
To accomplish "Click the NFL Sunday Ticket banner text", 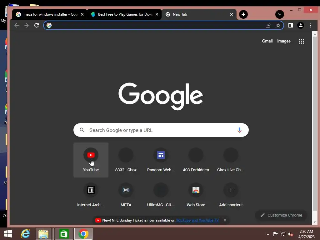I will coord(139,220).
